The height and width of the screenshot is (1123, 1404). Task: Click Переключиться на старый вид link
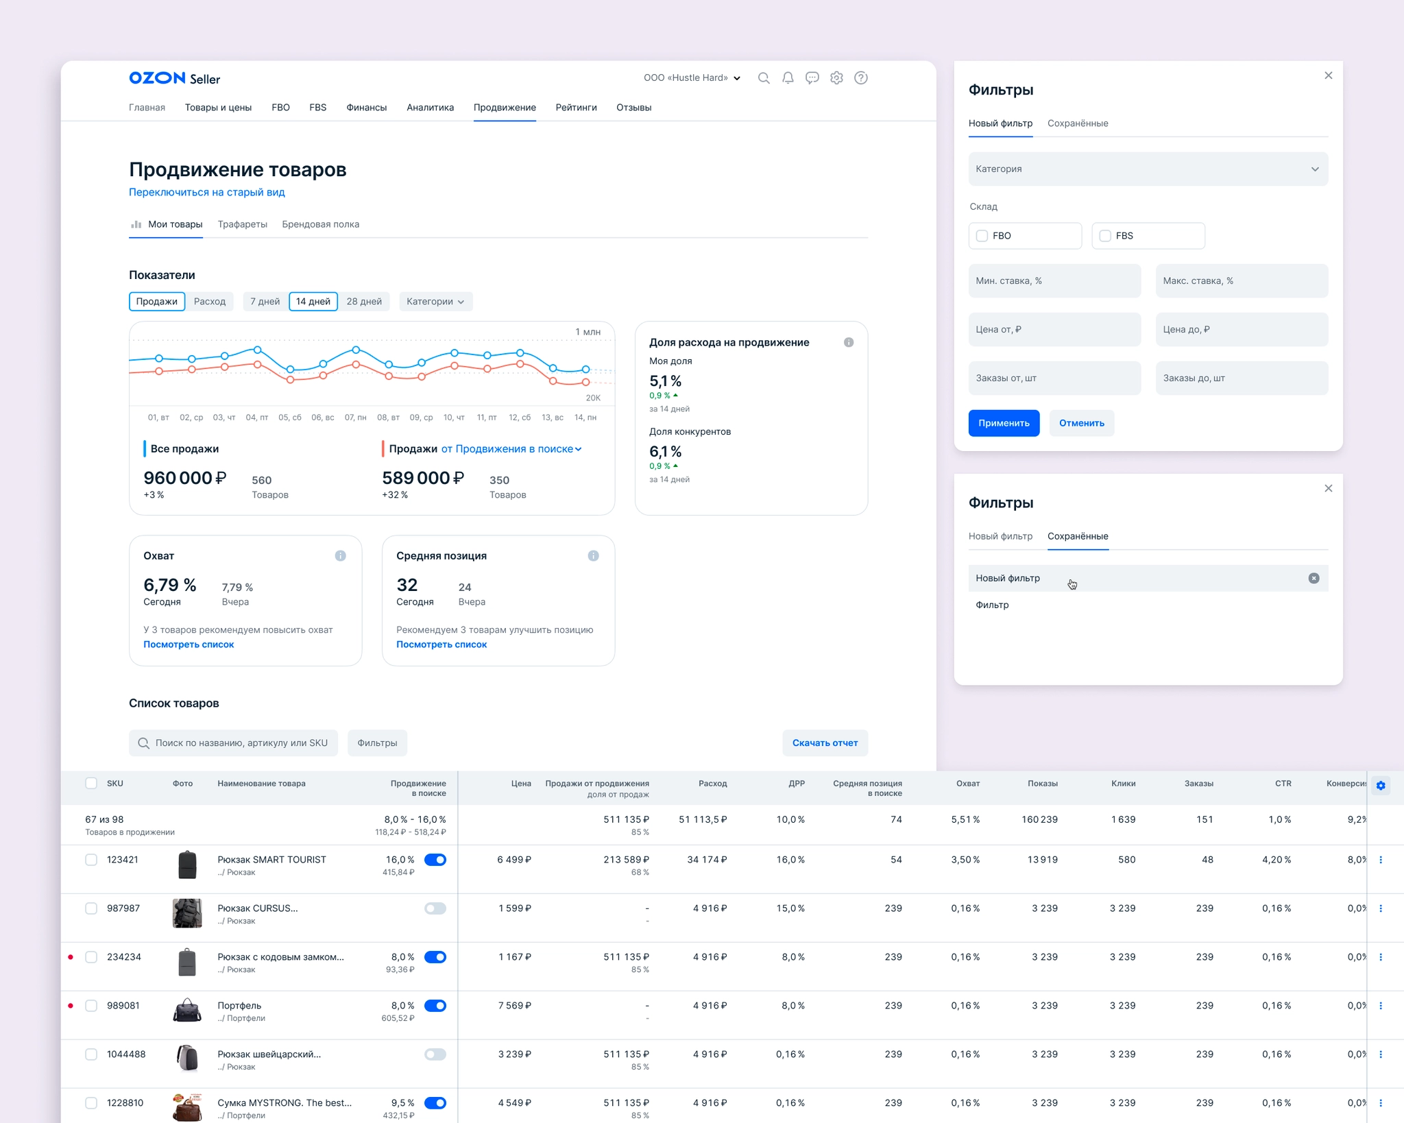click(x=207, y=192)
